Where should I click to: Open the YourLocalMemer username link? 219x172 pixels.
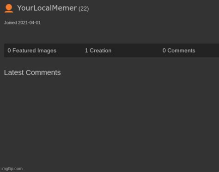tap(47, 8)
